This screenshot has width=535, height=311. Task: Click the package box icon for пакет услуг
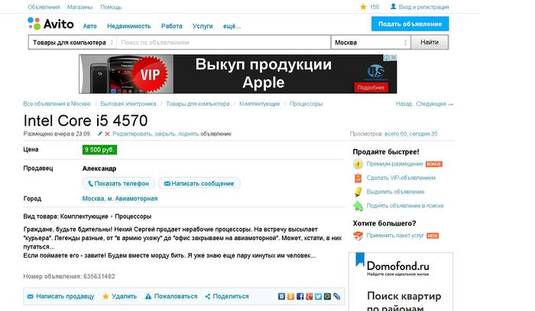pos(358,236)
